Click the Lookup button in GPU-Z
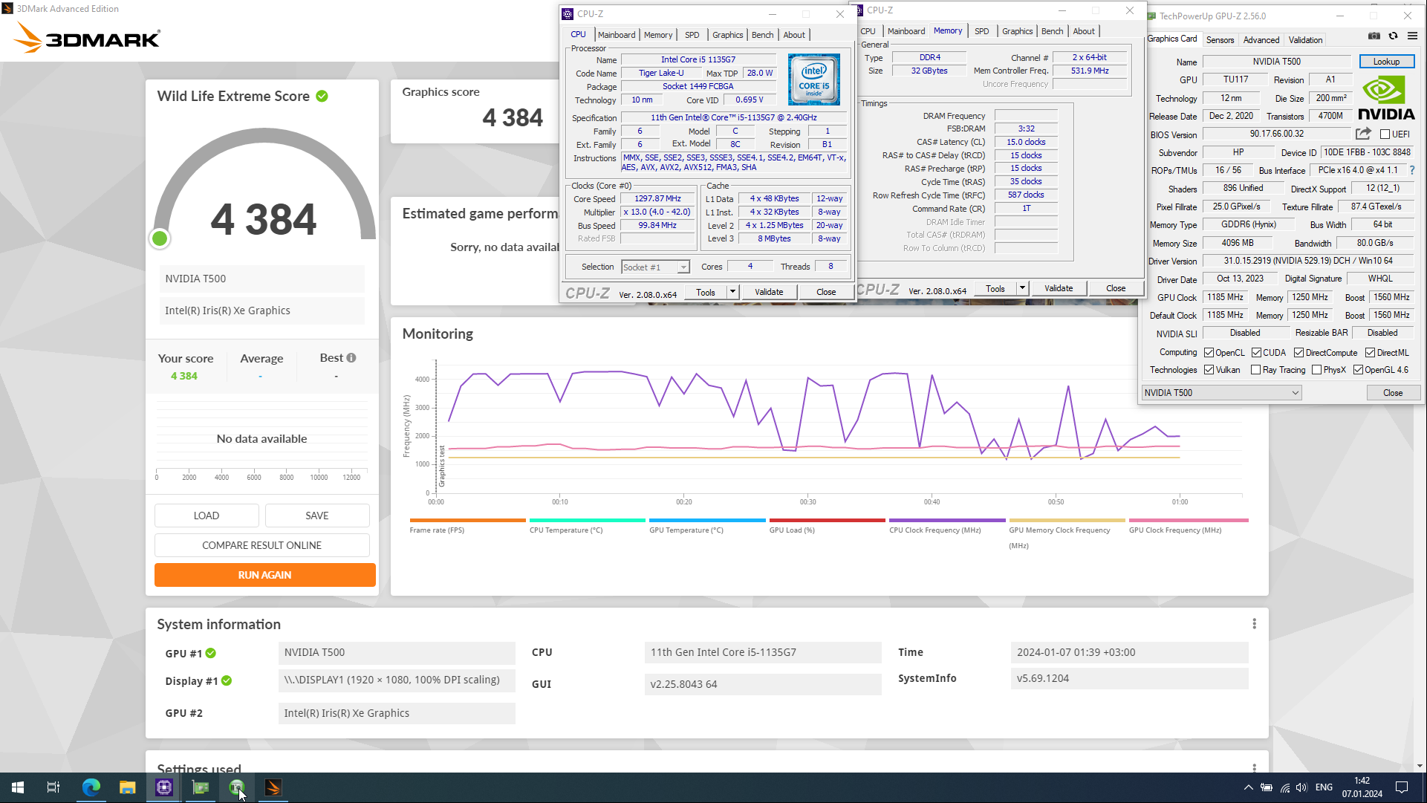The height and width of the screenshot is (803, 1427). click(1386, 62)
